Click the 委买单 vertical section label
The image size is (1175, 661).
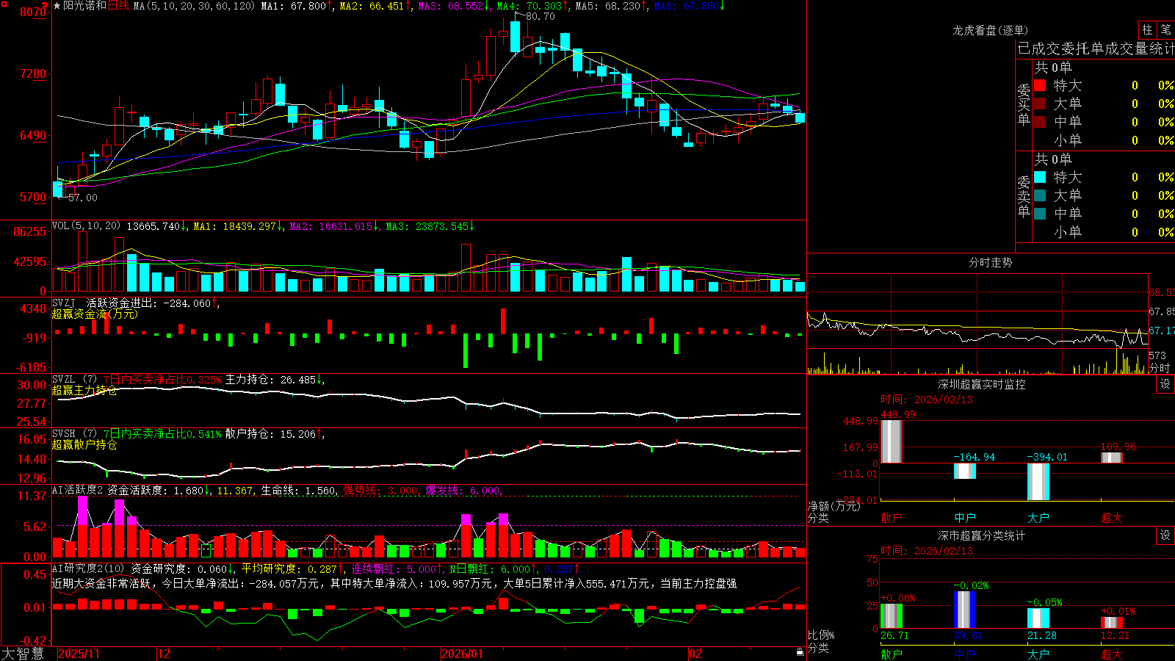(1024, 104)
